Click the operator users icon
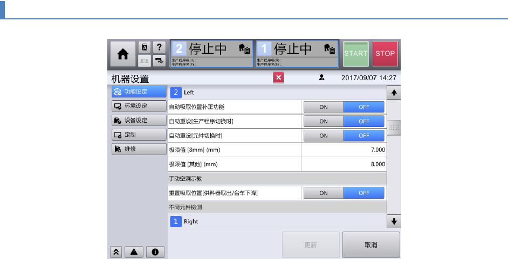Screen dimensions: 508x259 [x=145, y=60]
